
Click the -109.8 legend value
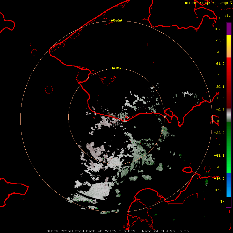(218, 190)
